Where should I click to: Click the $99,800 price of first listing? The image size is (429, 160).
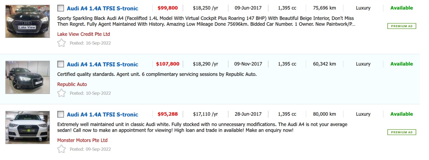[168, 8]
